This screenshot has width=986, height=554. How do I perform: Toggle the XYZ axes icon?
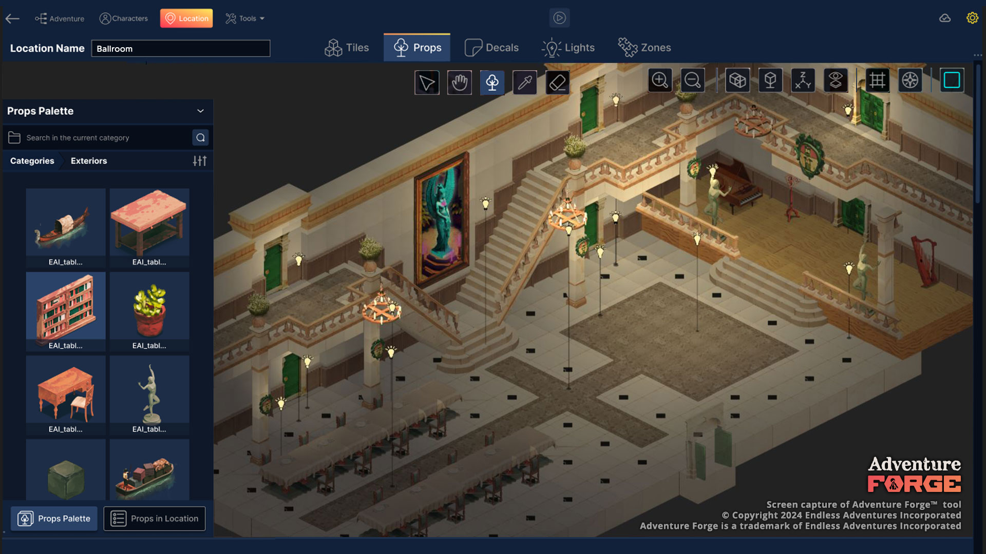(x=803, y=80)
